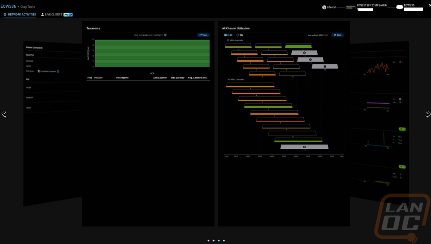Click warning icon on 40 MHz channel 12
The height and width of the screenshot is (244, 431).
tap(304, 147)
